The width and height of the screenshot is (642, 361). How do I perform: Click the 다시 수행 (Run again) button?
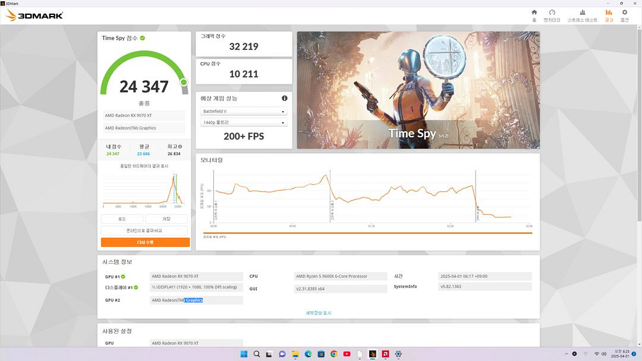coord(144,242)
